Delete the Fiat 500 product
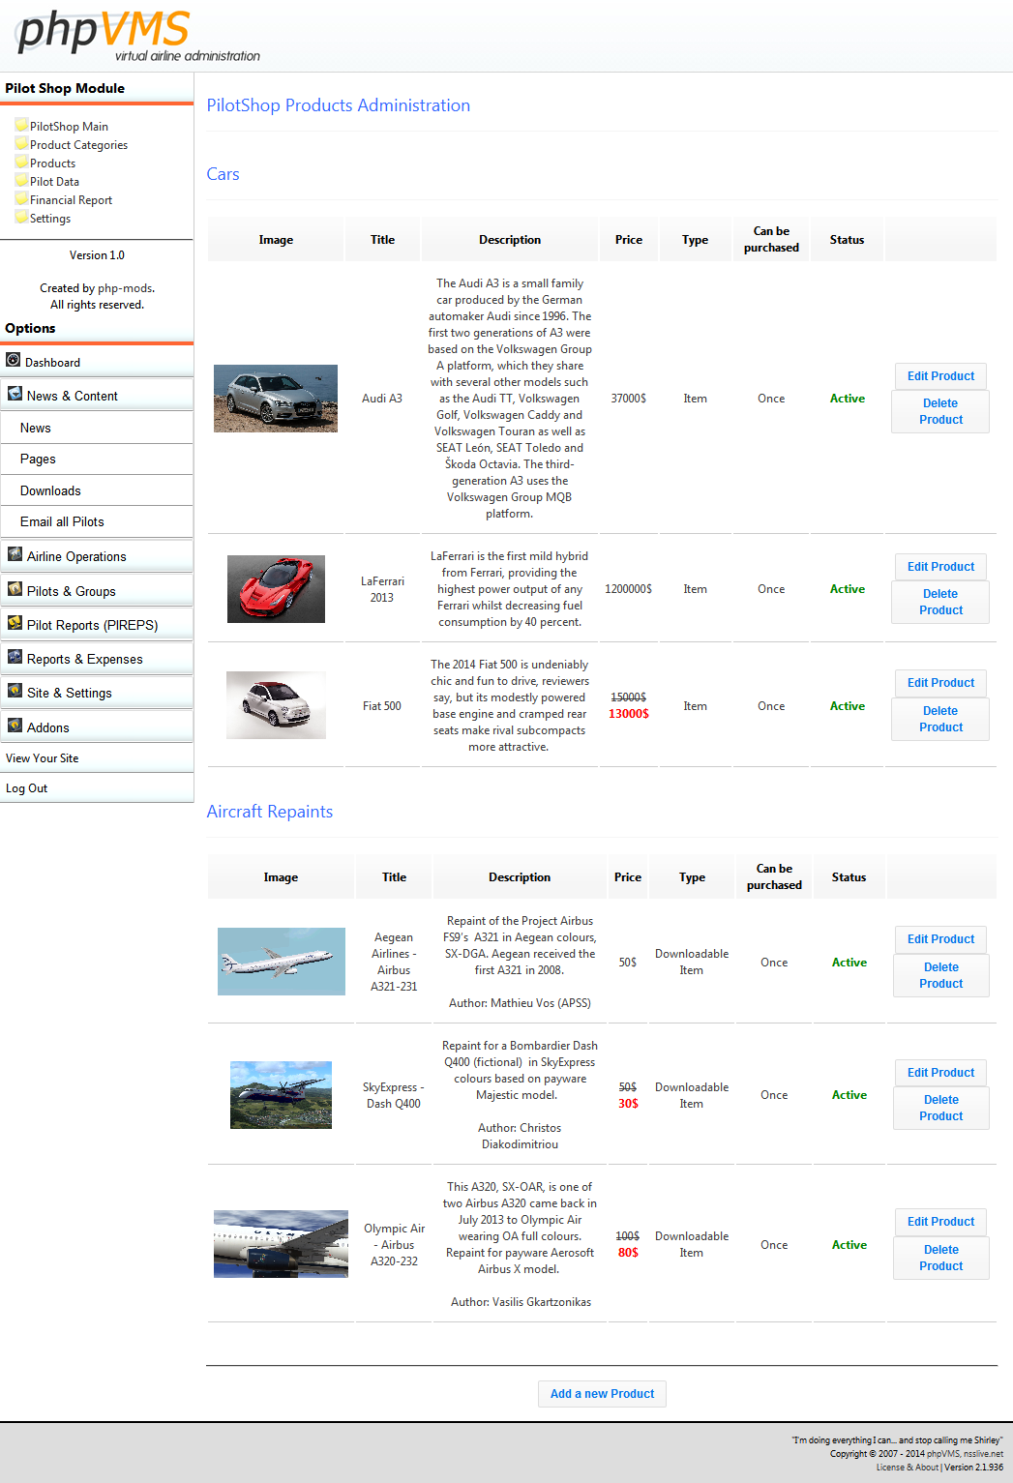Screen dimensions: 1013x1483 click(940, 719)
